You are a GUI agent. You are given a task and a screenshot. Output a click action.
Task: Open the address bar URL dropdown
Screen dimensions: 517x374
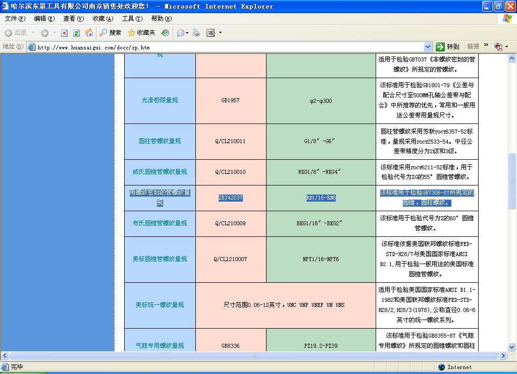tap(428, 47)
